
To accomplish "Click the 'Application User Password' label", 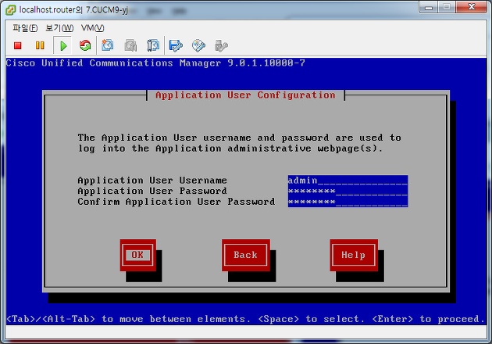I will click(x=152, y=191).
